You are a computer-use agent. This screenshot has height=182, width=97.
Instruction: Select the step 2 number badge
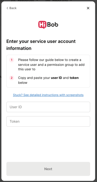(12, 78)
